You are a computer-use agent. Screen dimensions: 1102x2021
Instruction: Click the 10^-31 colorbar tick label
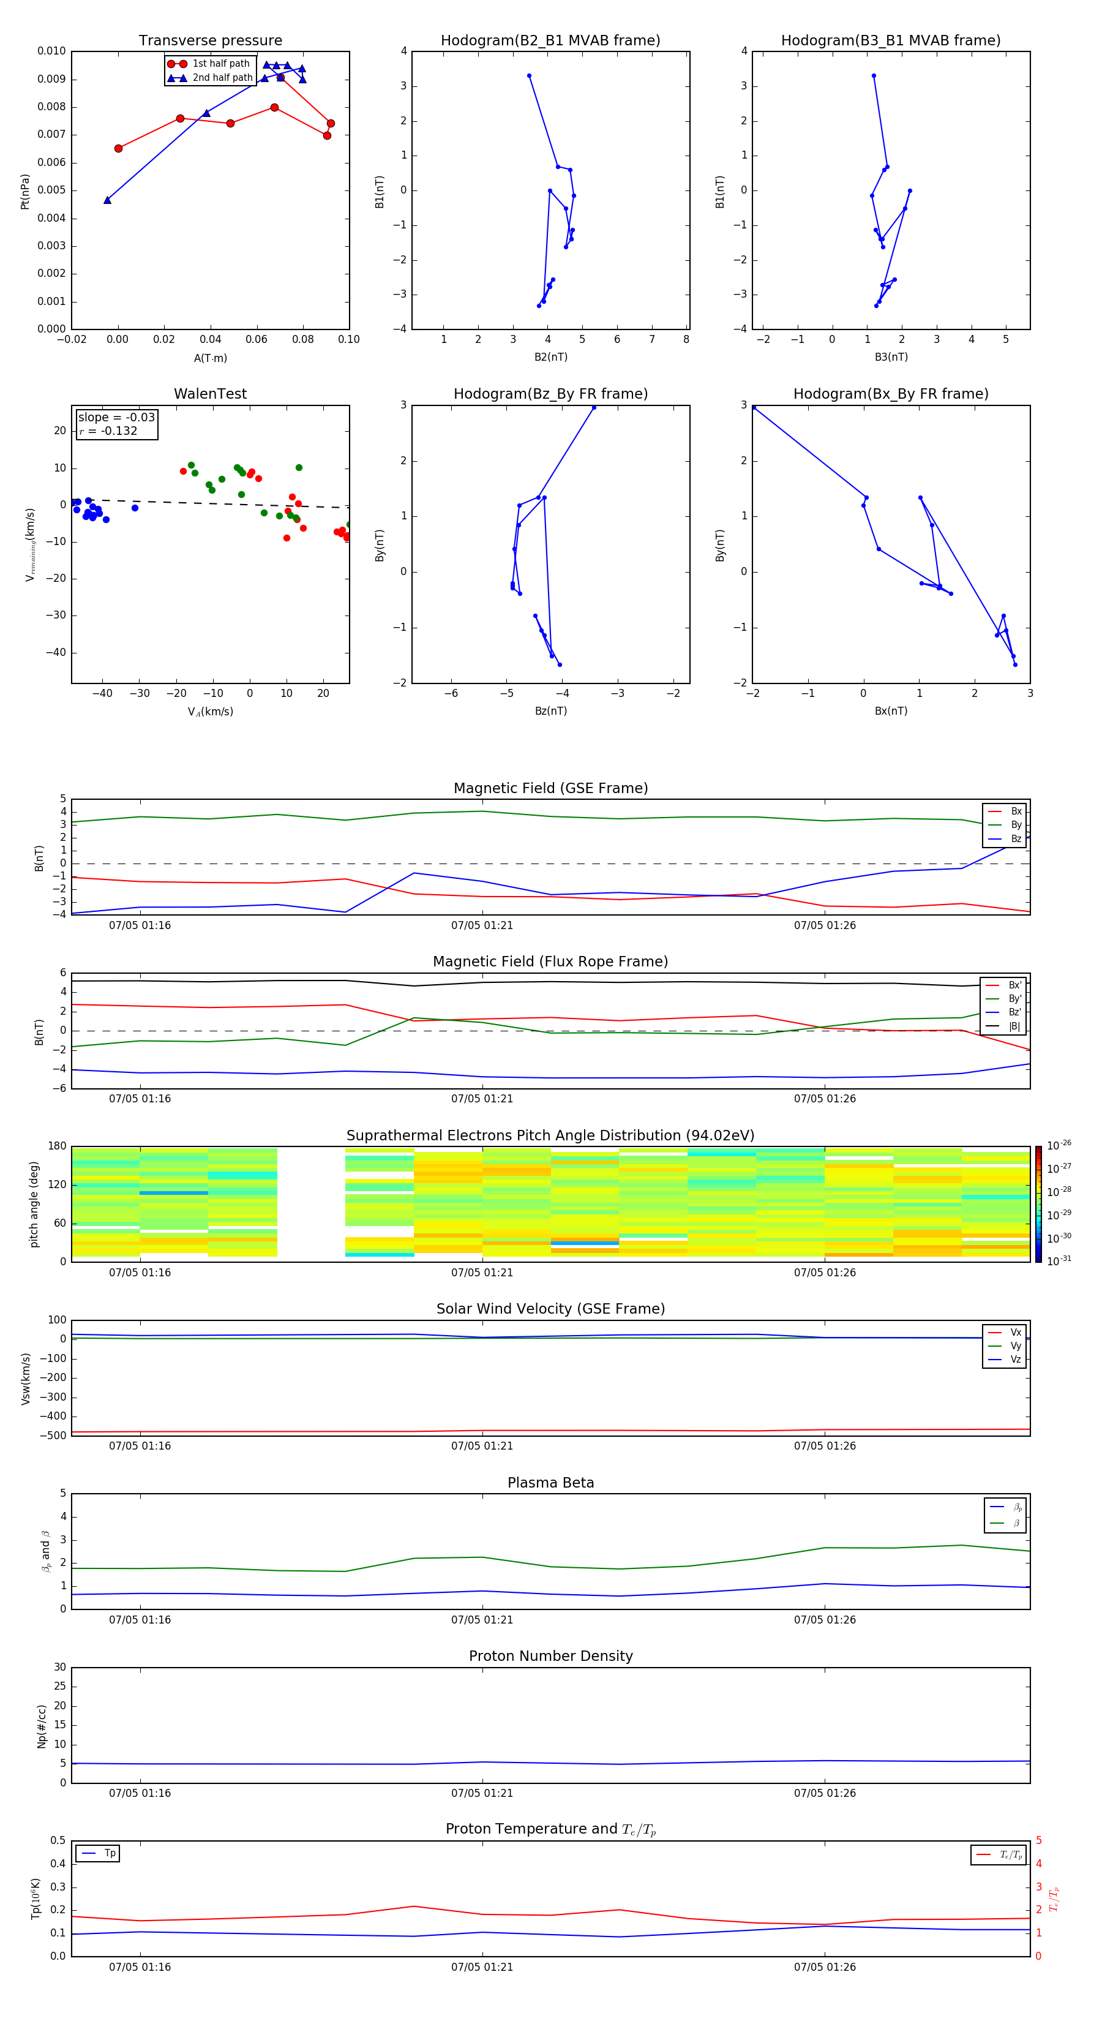tap(1059, 1261)
